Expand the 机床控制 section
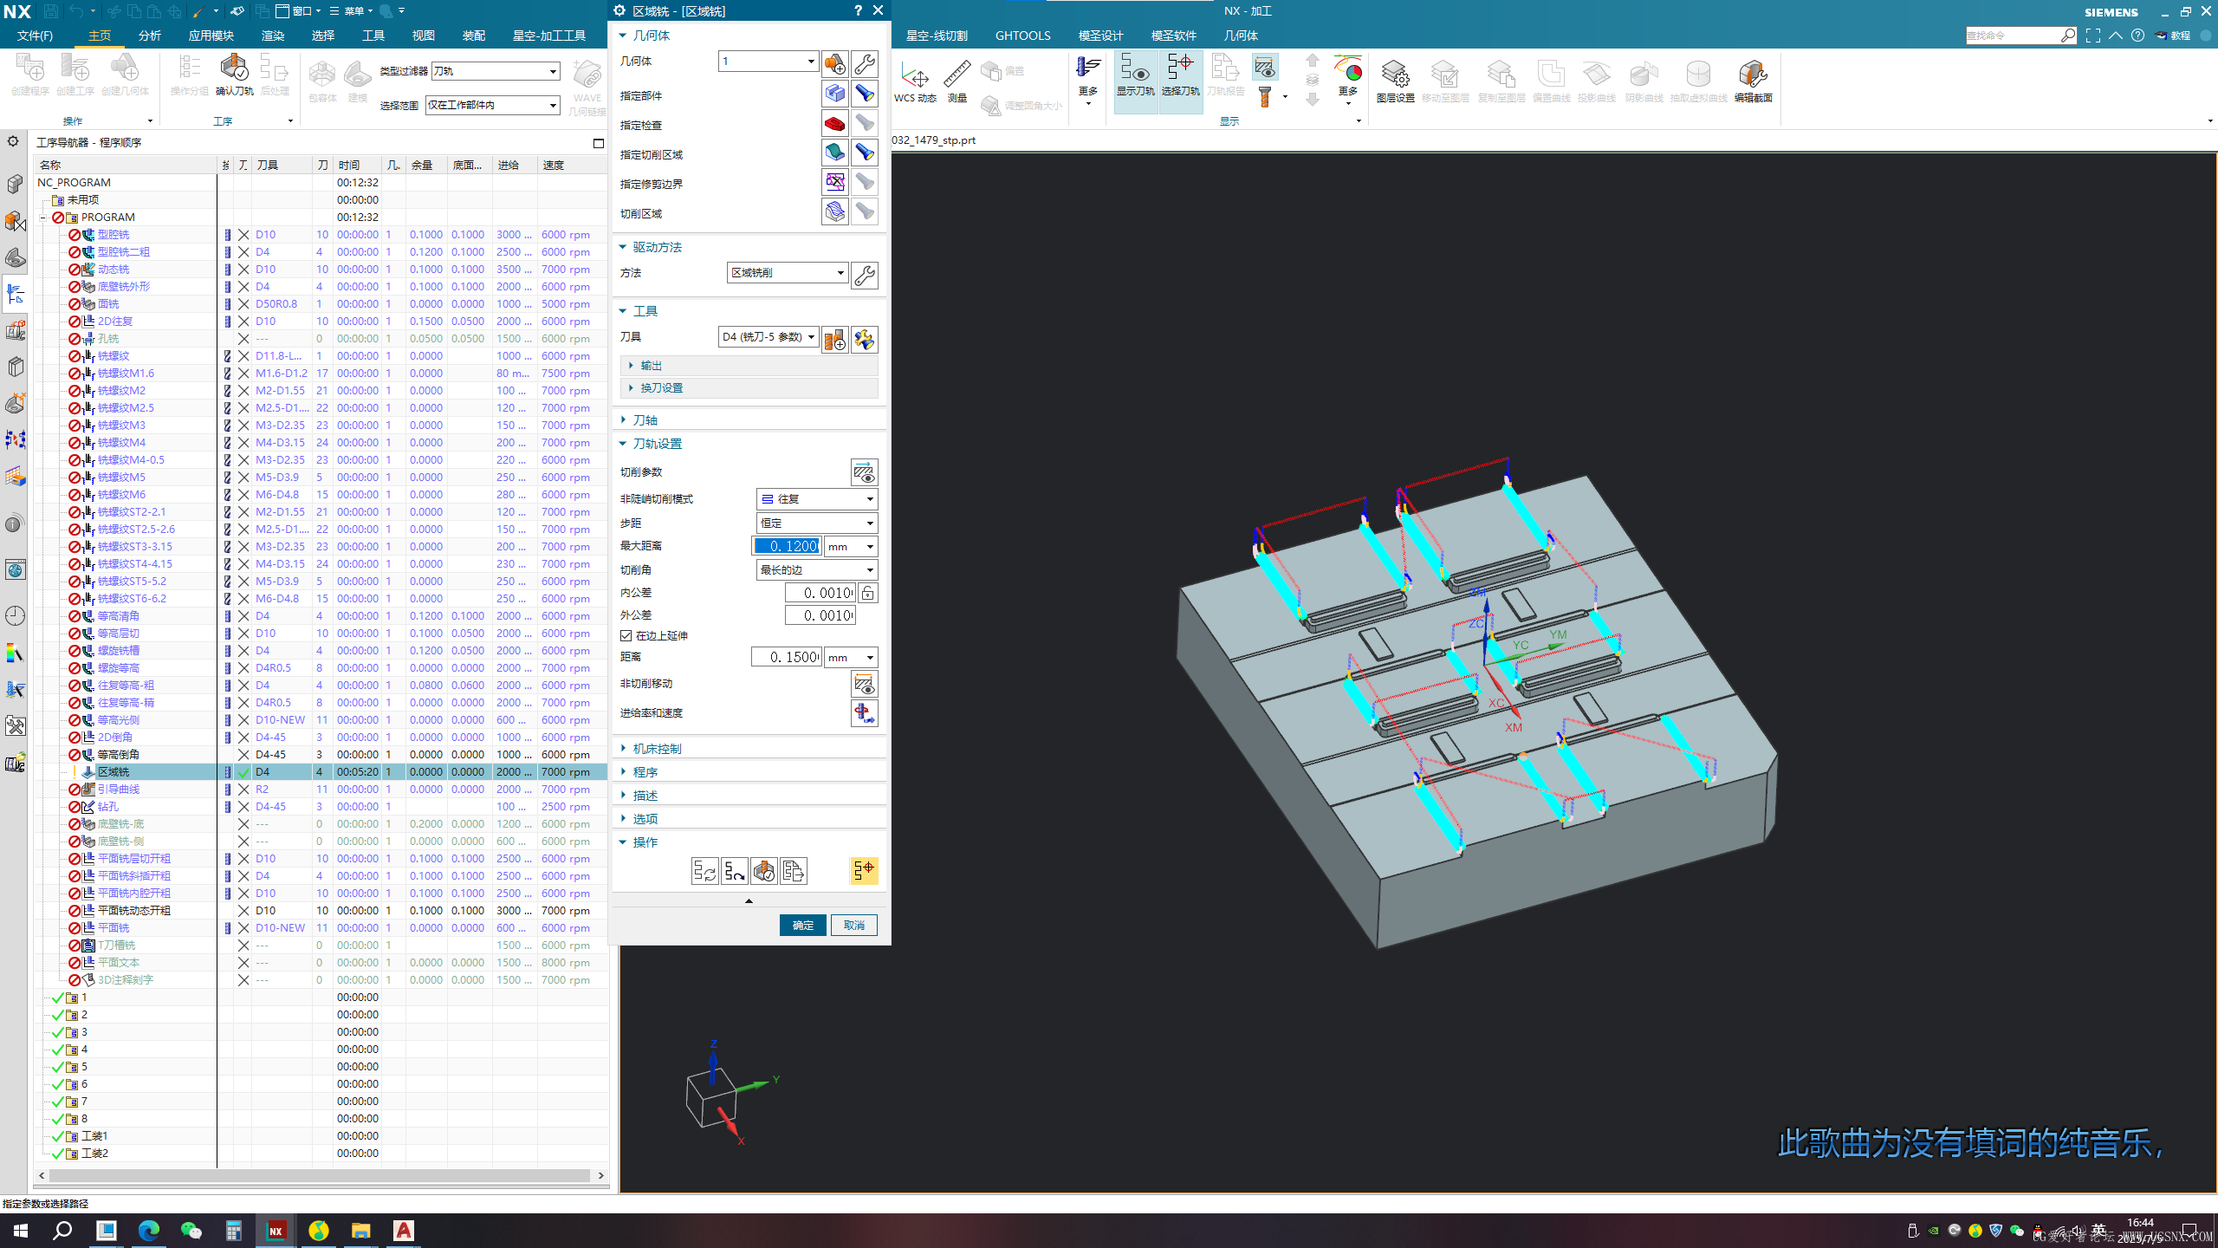Screen dimensions: 2218x1248 click(656, 748)
